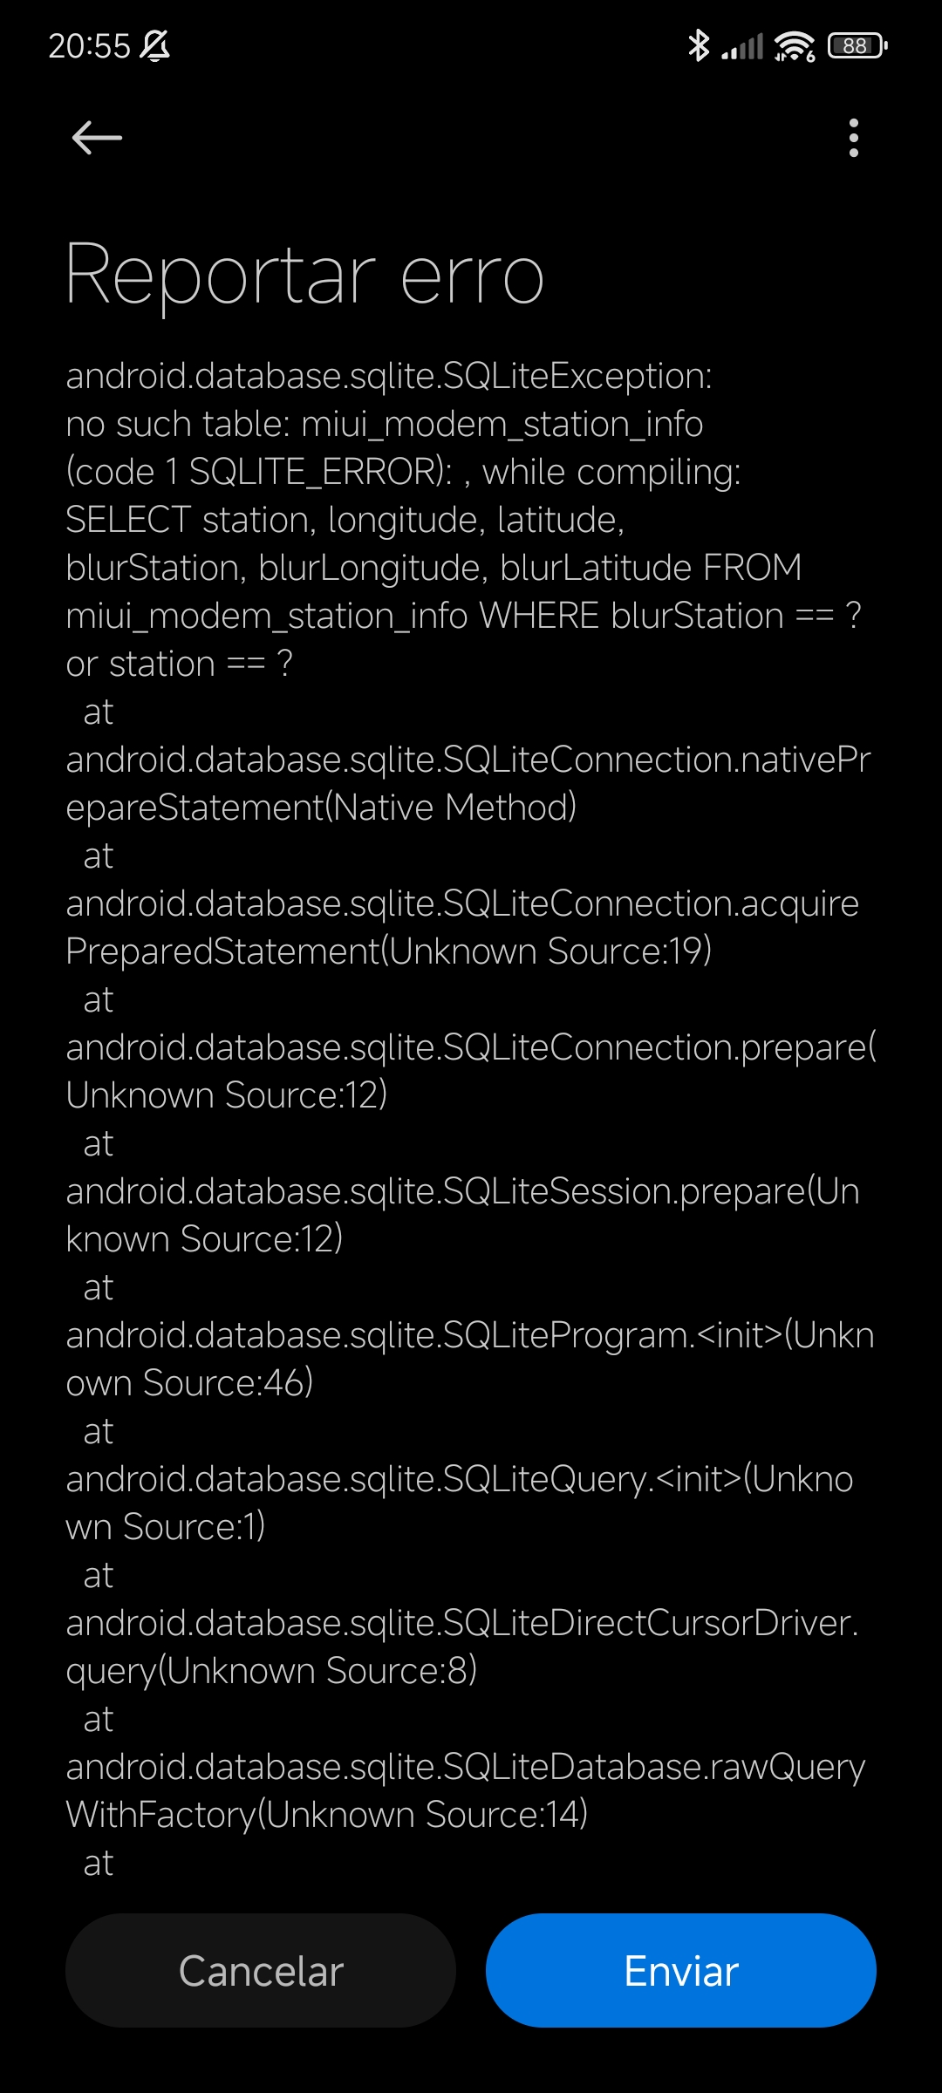Tap the muted notification bell icon

(x=155, y=45)
